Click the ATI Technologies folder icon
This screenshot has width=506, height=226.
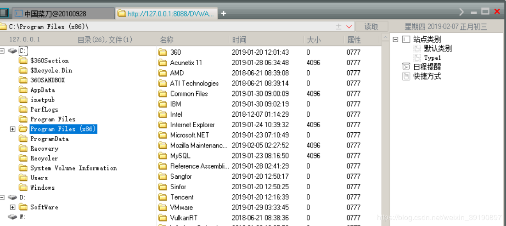163,83
